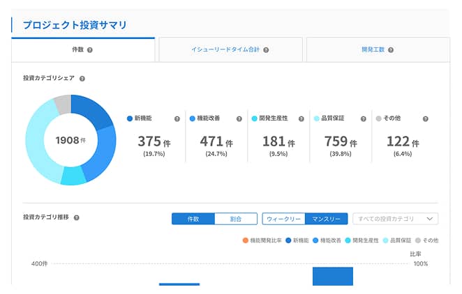Click help icon for 開発生産性 card
This screenshot has height=294, width=462.
tap(301, 118)
